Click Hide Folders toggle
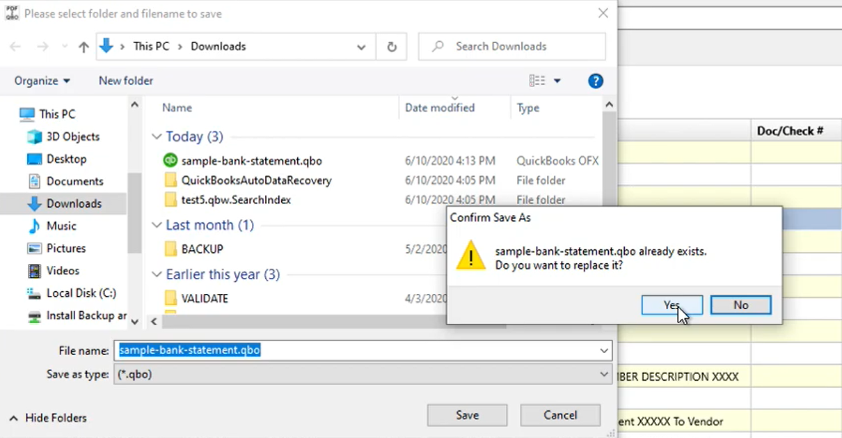The width and height of the screenshot is (842, 438). 47,419
